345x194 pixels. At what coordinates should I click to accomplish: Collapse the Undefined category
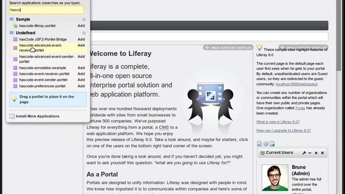84,33
